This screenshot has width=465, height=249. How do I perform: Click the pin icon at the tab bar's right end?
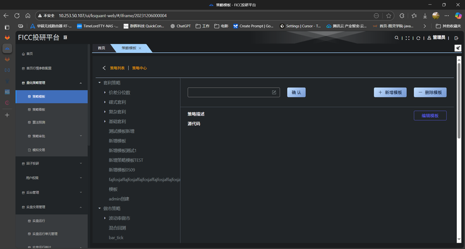(x=457, y=48)
